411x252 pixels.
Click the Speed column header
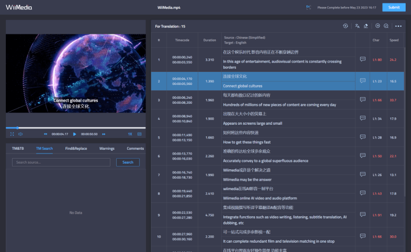point(394,40)
